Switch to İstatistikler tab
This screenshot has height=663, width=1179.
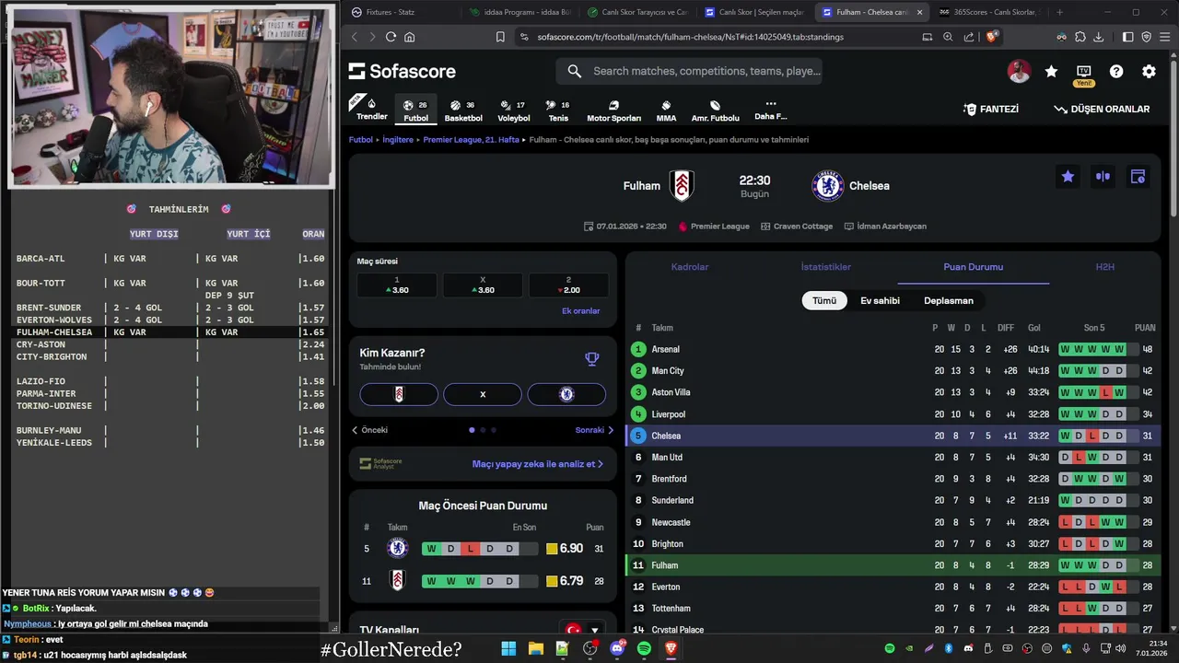coord(826,267)
